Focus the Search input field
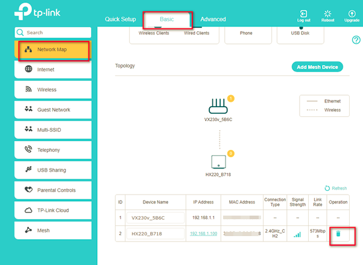Image resolution: width=363 pixels, height=265 pixels. pos(53,33)
